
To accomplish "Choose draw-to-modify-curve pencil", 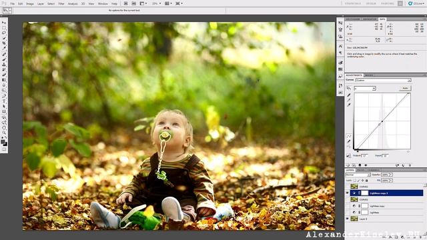I will click(x=349, y=141).
